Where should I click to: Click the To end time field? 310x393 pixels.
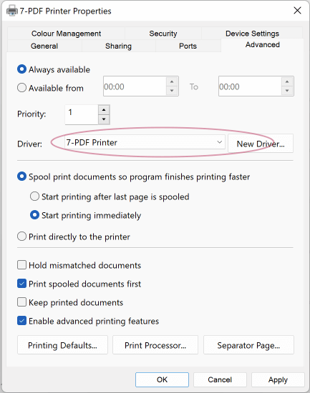250,86
